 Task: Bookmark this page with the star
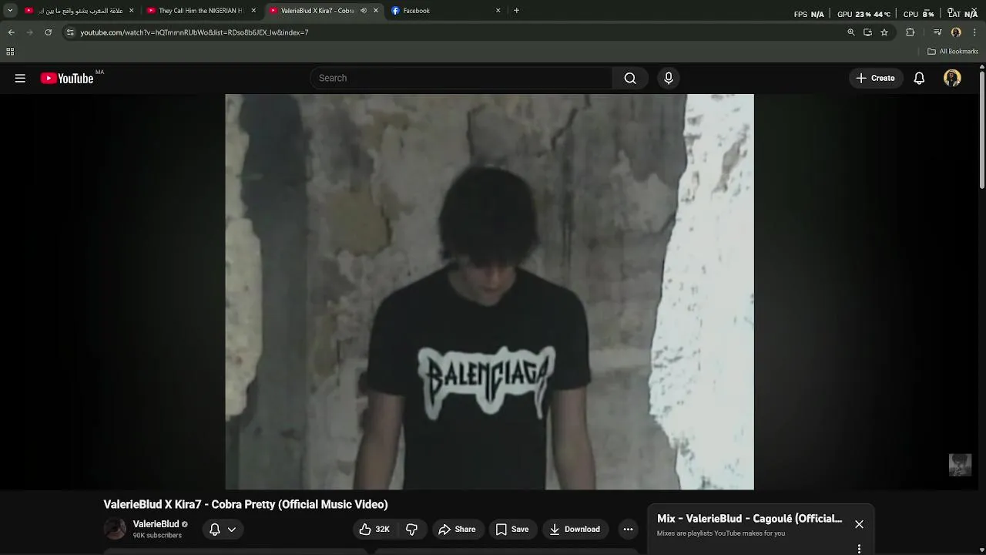(884, 32)
